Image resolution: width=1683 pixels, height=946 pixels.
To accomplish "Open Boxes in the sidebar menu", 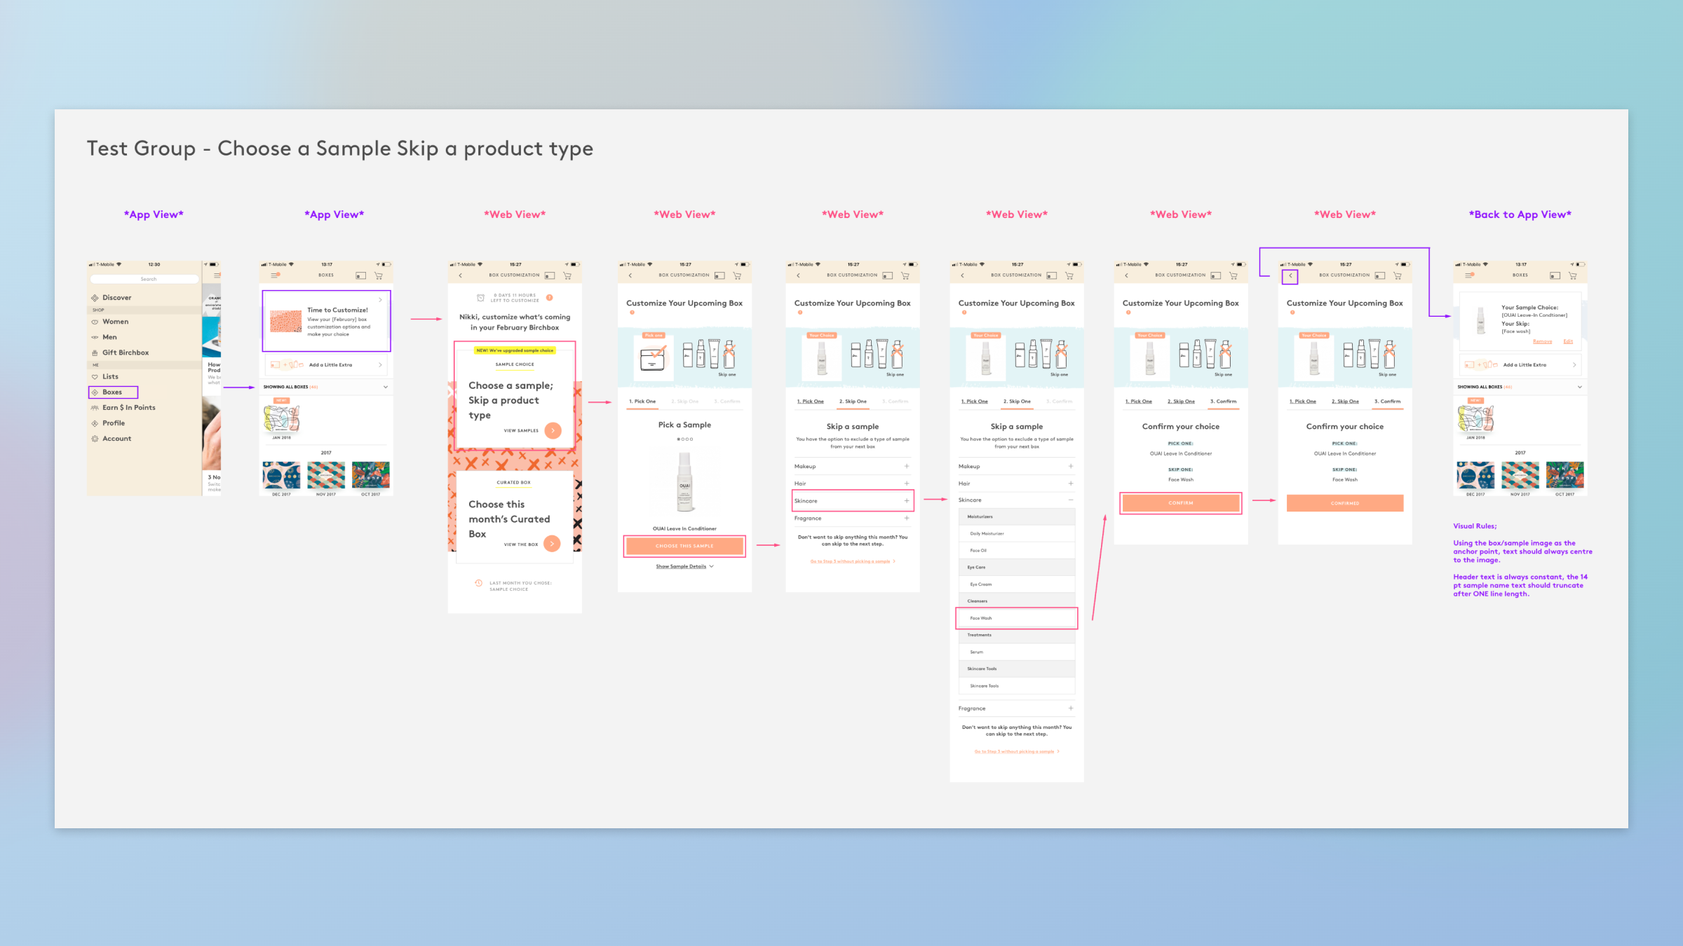I will pyautogui.click(x=112, y=392).
